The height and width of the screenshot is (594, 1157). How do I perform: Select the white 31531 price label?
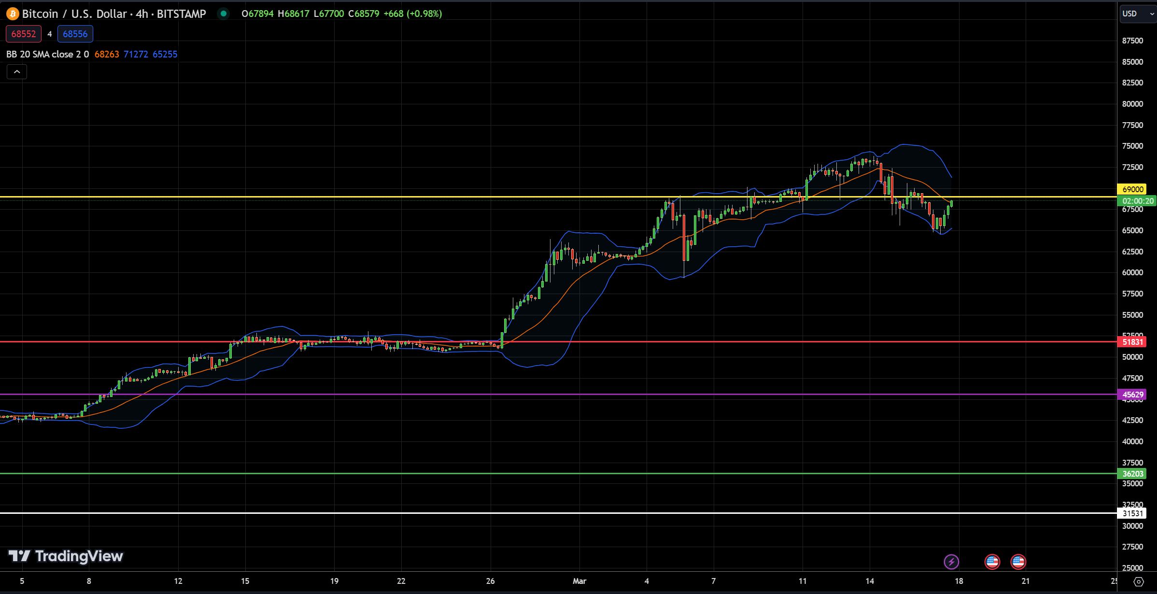(1132, 513)
